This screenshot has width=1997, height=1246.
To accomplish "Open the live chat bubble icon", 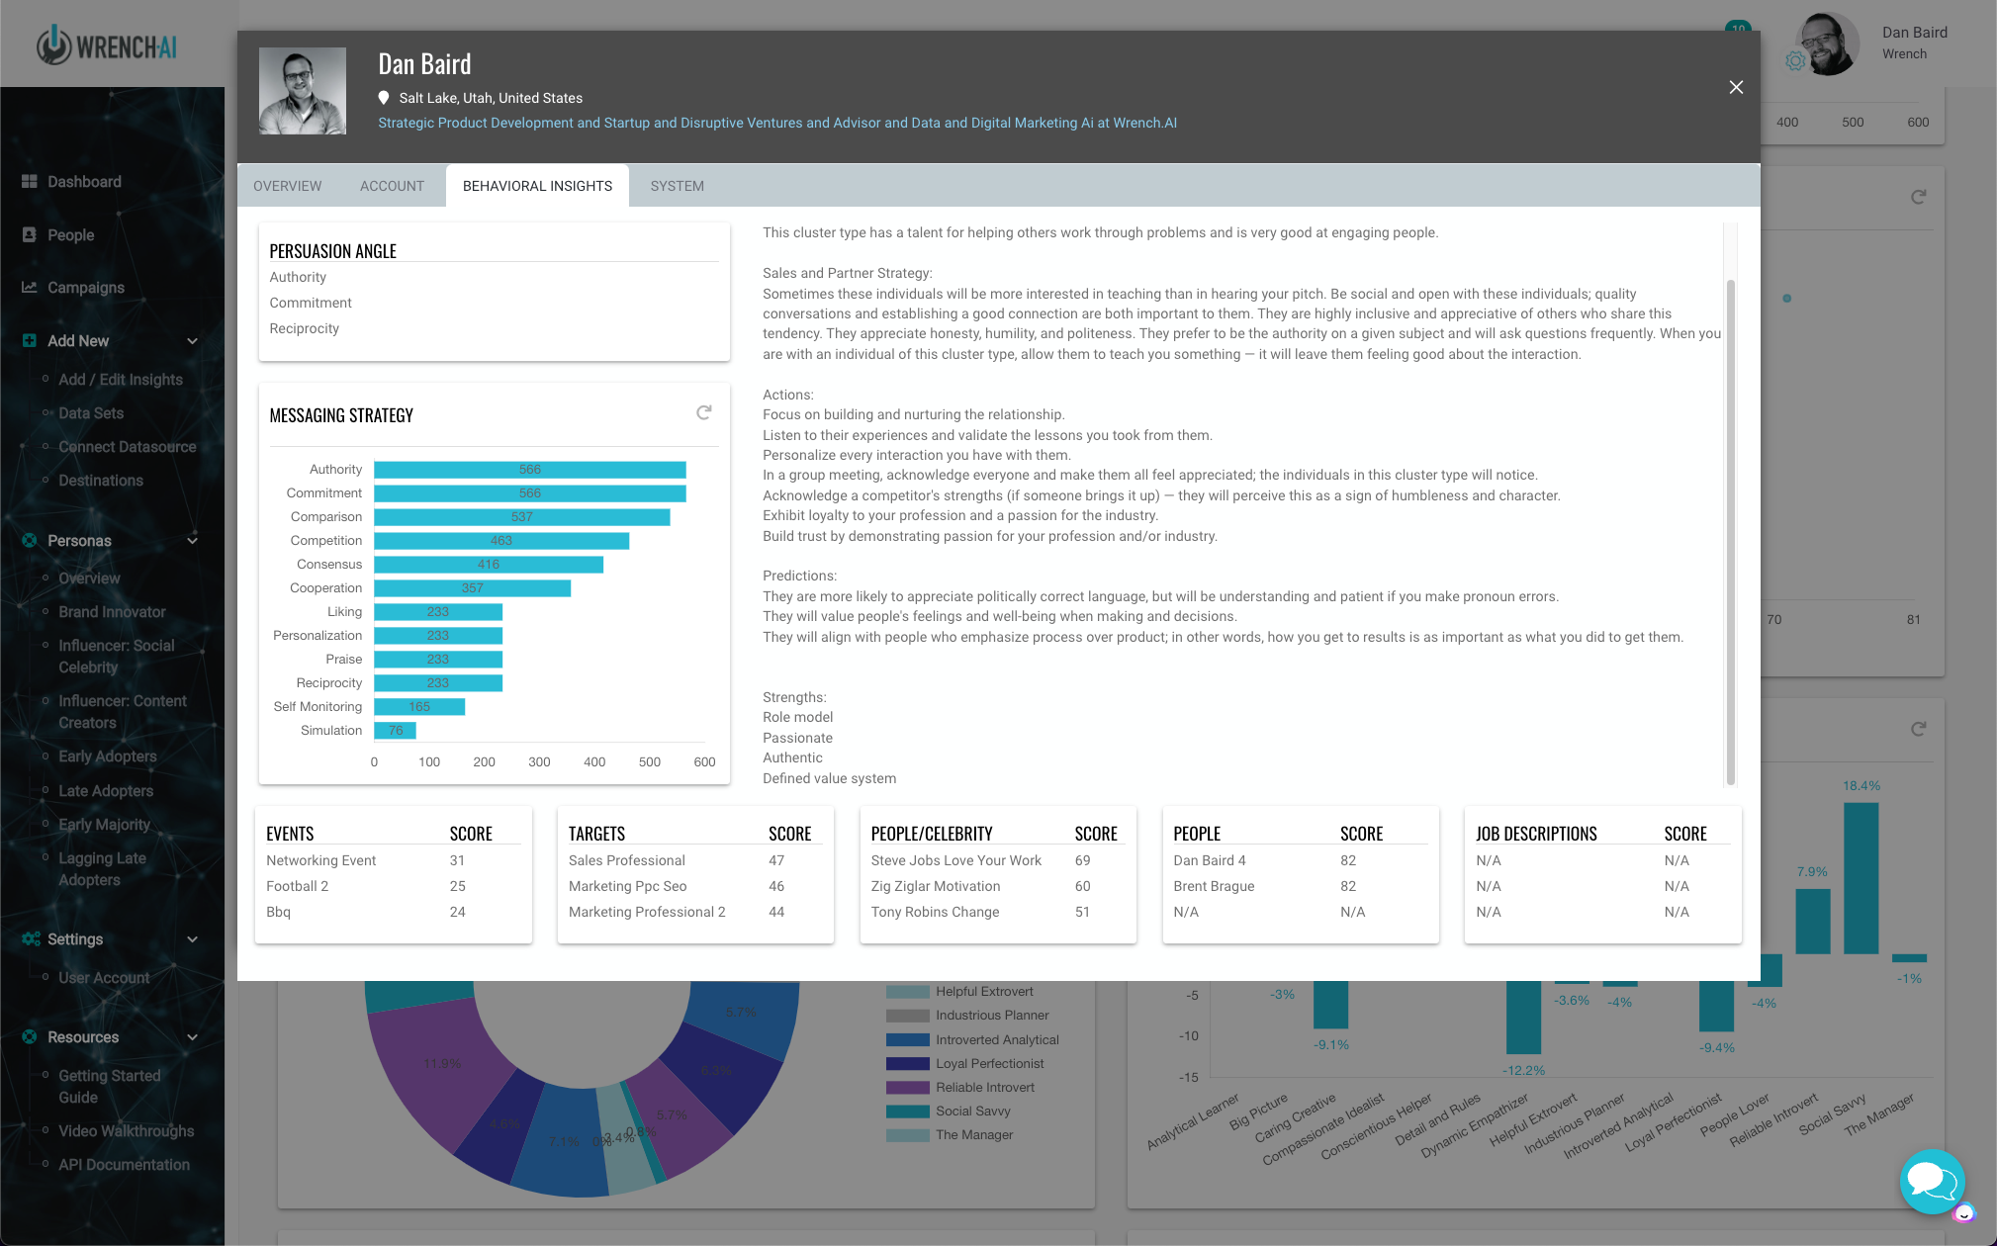I will coord(1931,1181).
